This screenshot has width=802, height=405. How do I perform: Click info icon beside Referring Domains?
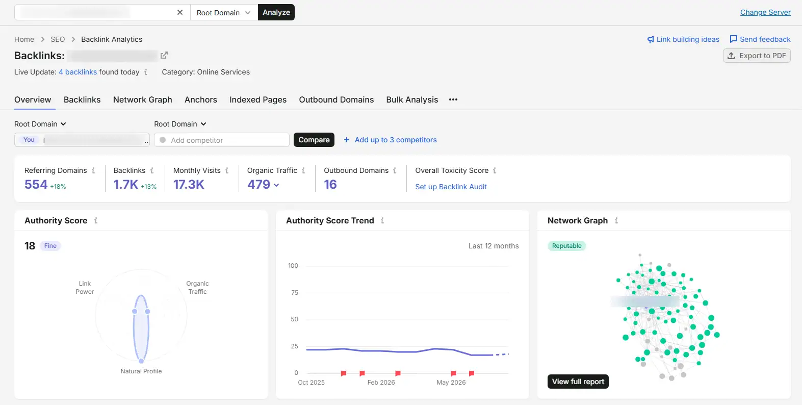[93, 170]
